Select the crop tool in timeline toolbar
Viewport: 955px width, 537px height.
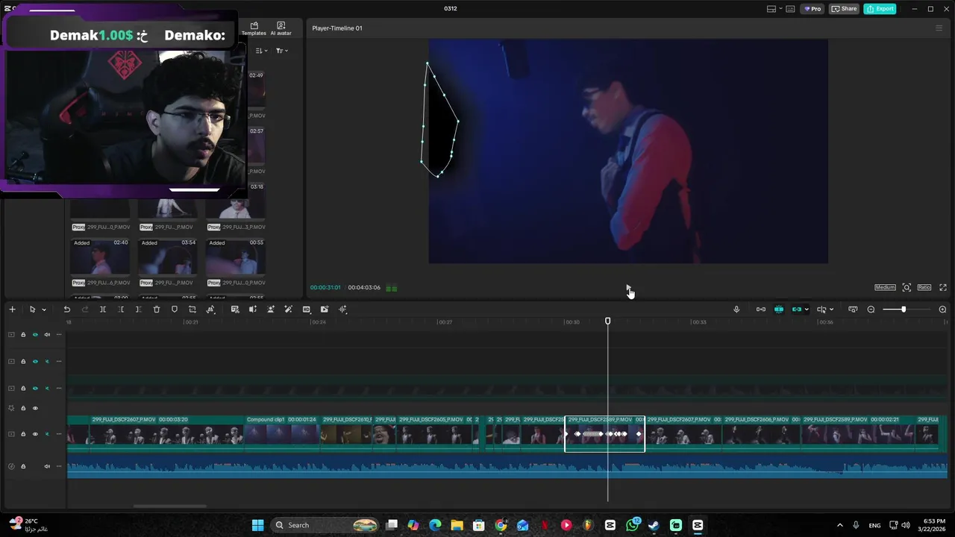point(192,310)
